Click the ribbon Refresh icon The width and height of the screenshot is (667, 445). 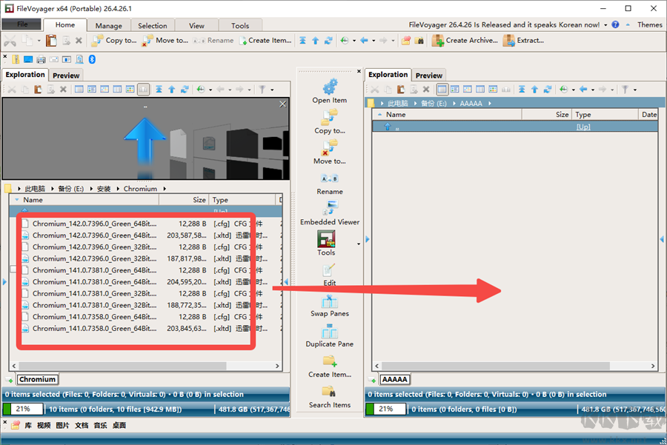click(328, 41)
